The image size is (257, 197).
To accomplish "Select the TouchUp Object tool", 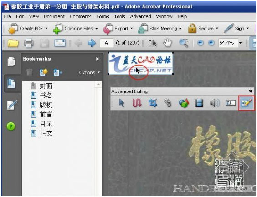I will (247, 103).
